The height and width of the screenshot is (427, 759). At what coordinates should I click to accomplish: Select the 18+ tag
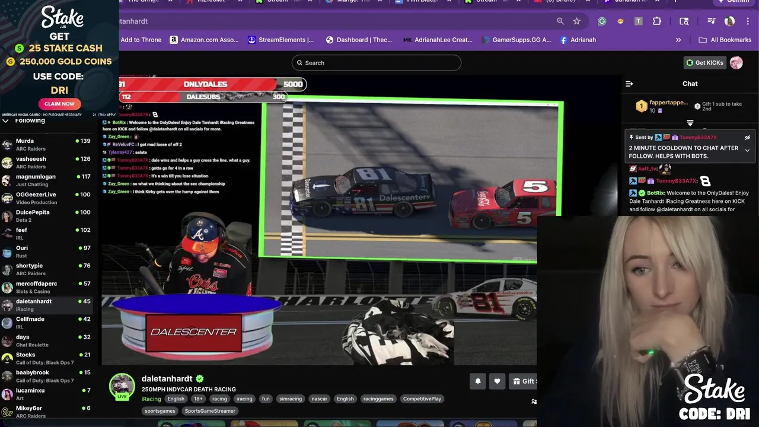coord(198,399)
